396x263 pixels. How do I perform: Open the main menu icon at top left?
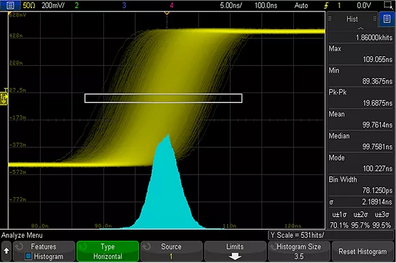(10, 5)
